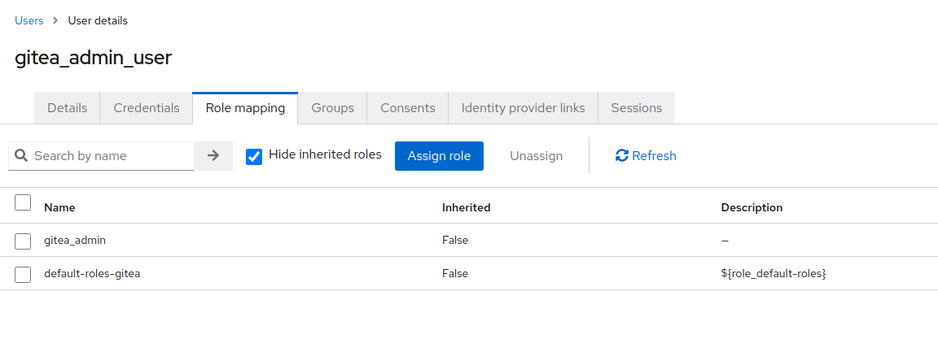The height and width of the screenshot is (339, 938).
Task: Open the Groups tab
Action: 332,108
